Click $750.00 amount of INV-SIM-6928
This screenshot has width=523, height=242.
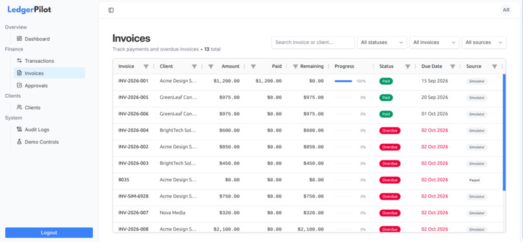[230, 197]
